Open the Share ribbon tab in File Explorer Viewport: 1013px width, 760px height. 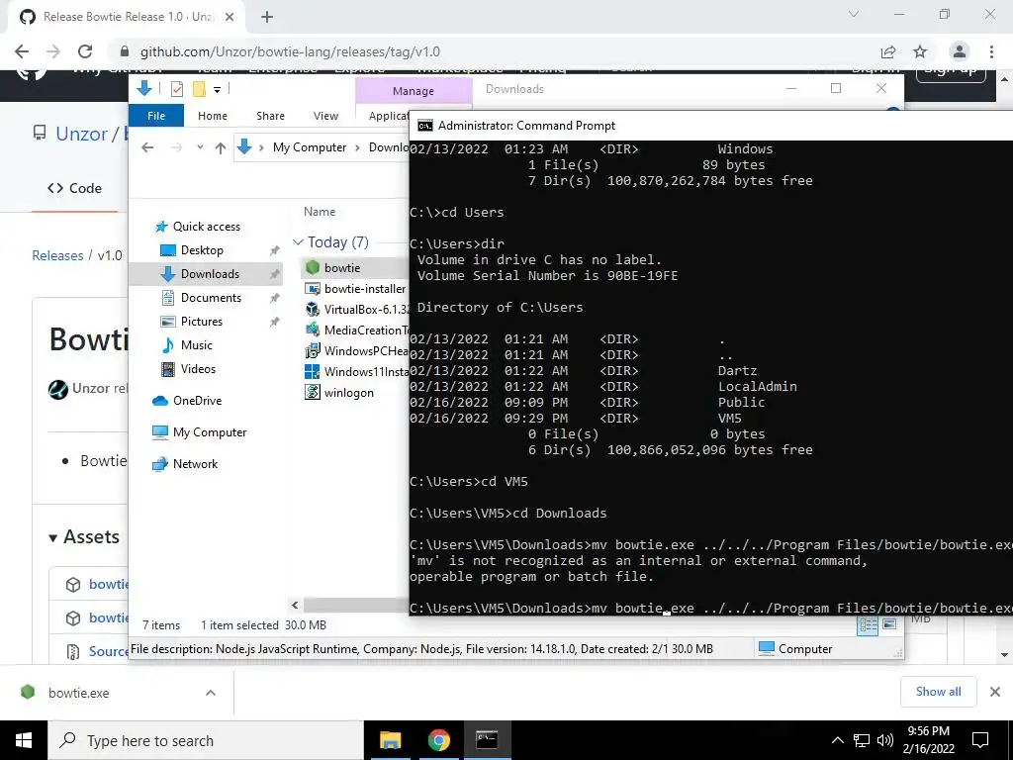270,116
